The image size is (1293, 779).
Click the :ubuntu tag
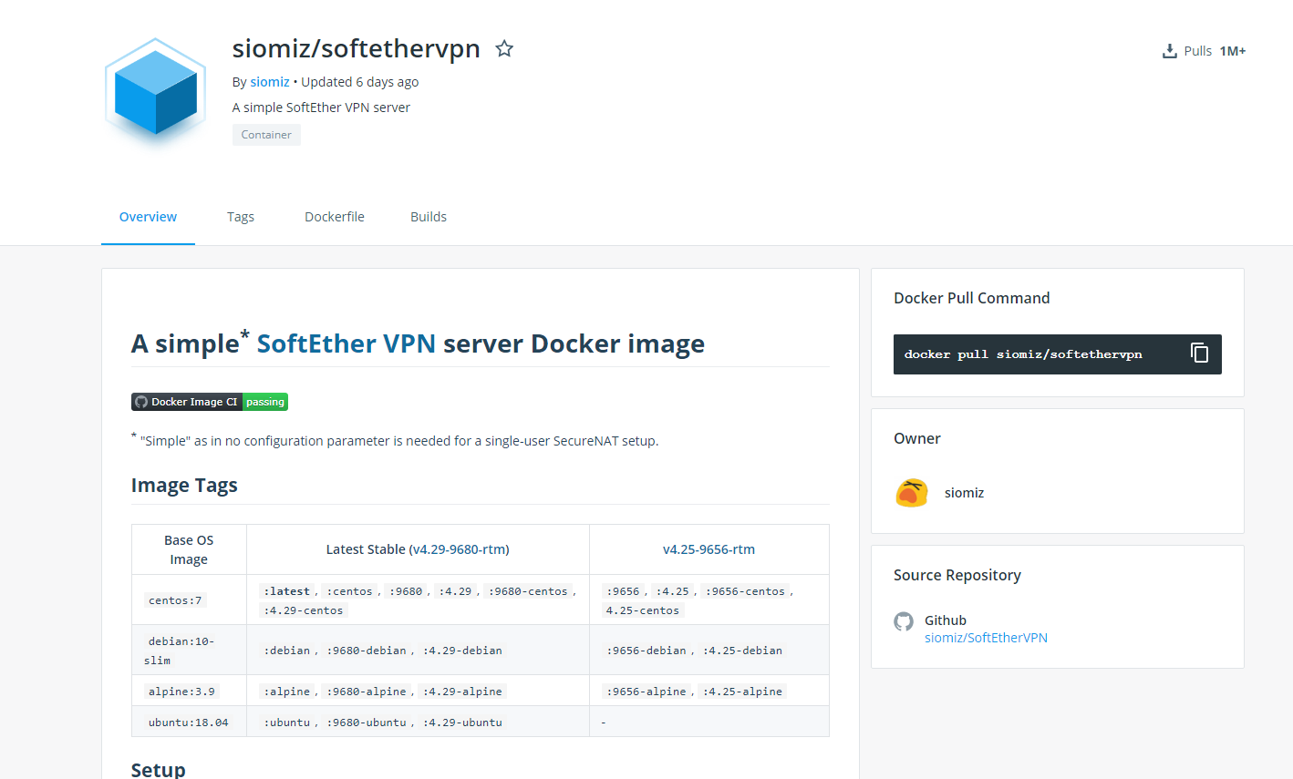[287, 723]
